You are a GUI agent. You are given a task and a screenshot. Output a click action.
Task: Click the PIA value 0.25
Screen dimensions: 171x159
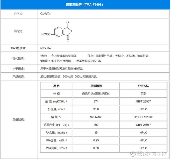(x=96, y=140)
